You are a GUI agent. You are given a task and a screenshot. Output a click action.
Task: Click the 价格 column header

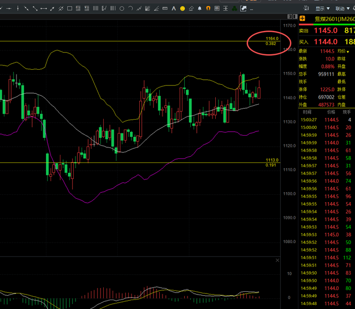331,112
